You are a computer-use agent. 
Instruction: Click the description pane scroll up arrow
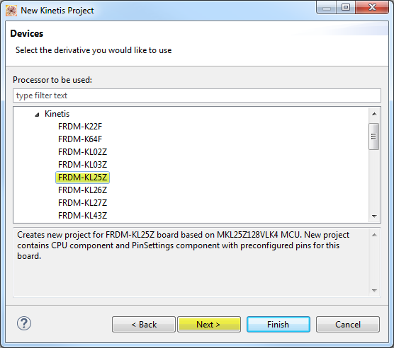pos(374,235)
